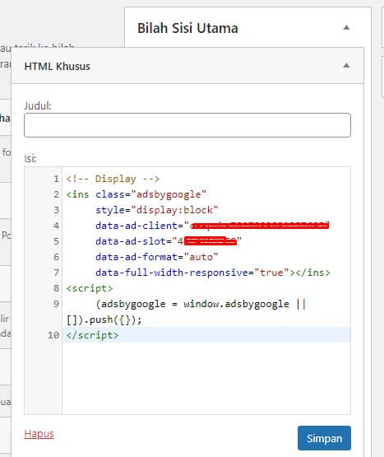Click the data-ad-client code line

point(212,226)
